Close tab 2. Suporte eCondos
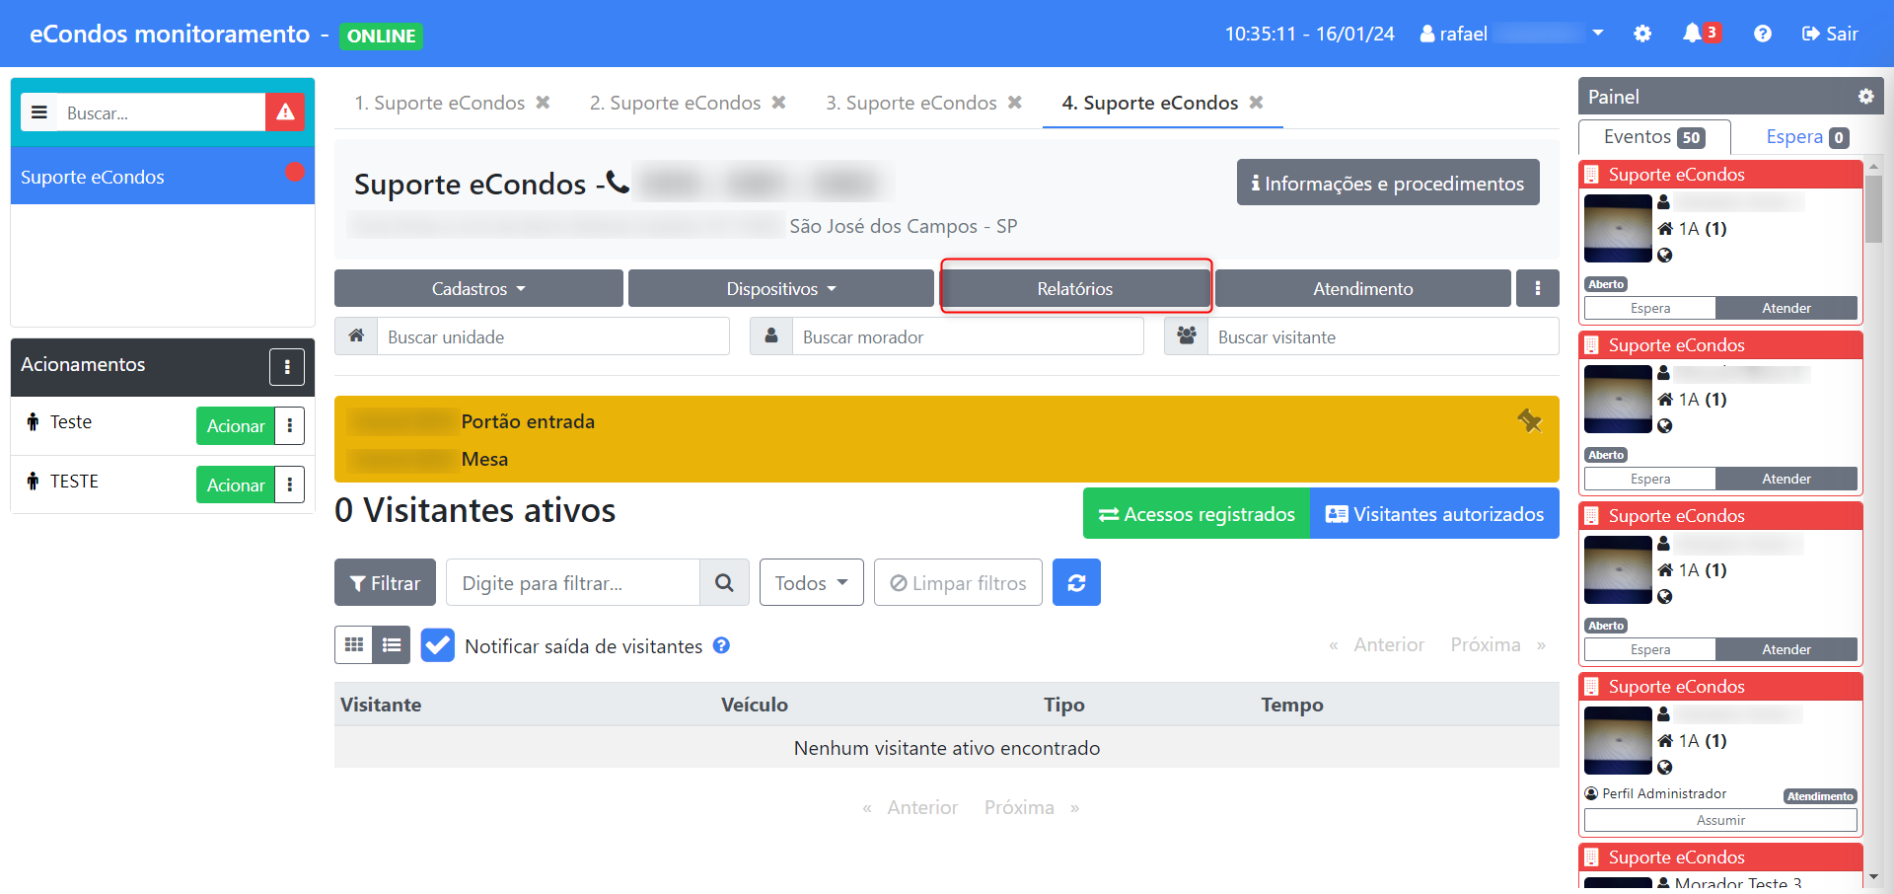The width and height of the screenshot is (1894, 894). [778, 103]
